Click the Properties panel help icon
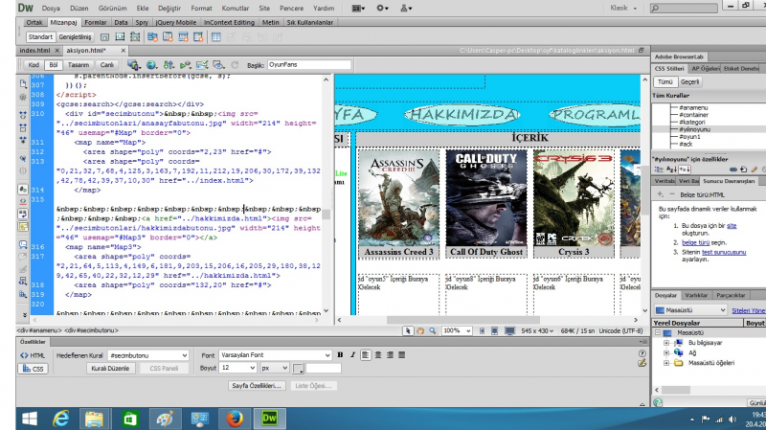The image size is (766, 430). 642,353
